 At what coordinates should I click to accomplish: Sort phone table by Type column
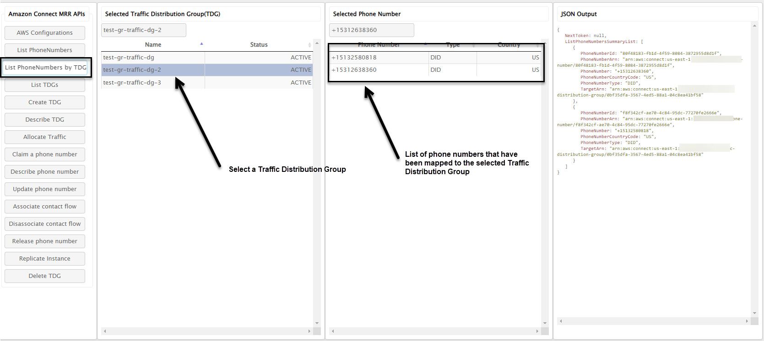coord(453,45)
